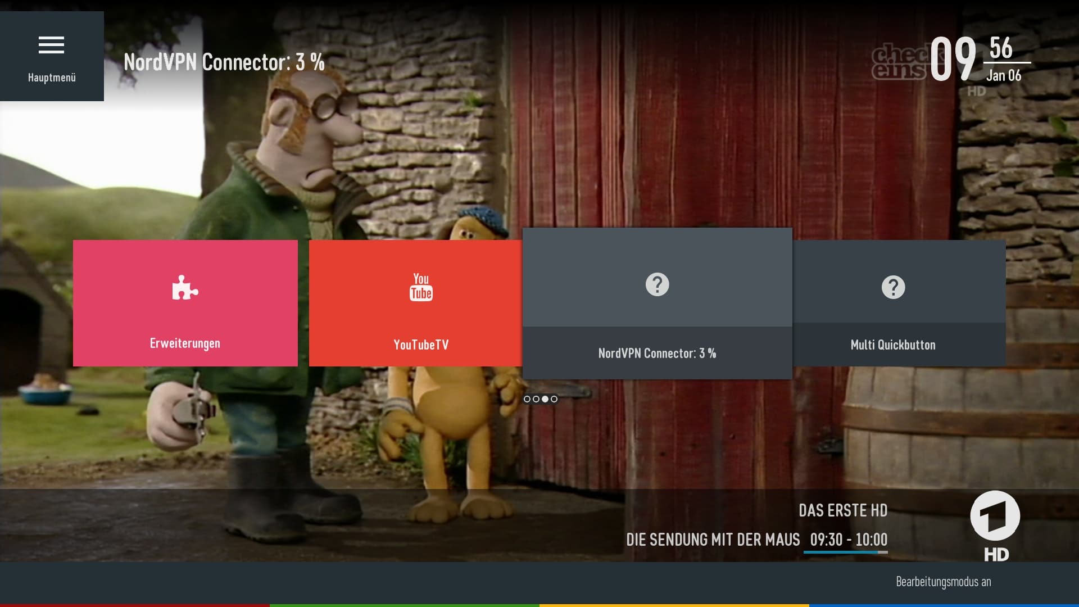Click the Jan 06 date text
The width and height of the screenshot is (1079, 607).
tap(1004, 75)
